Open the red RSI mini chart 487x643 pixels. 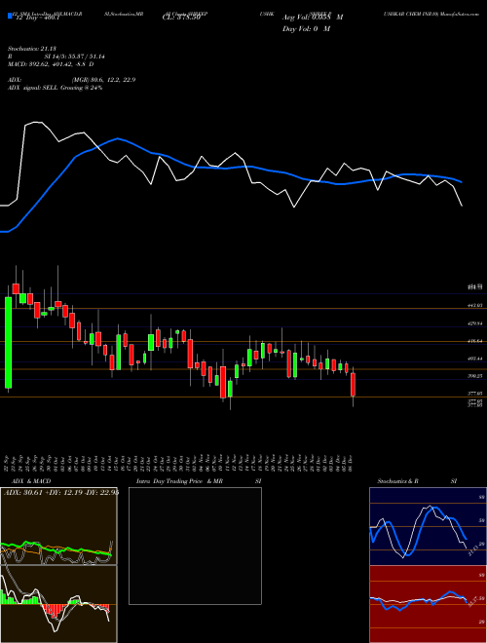[x=428, y=604]
